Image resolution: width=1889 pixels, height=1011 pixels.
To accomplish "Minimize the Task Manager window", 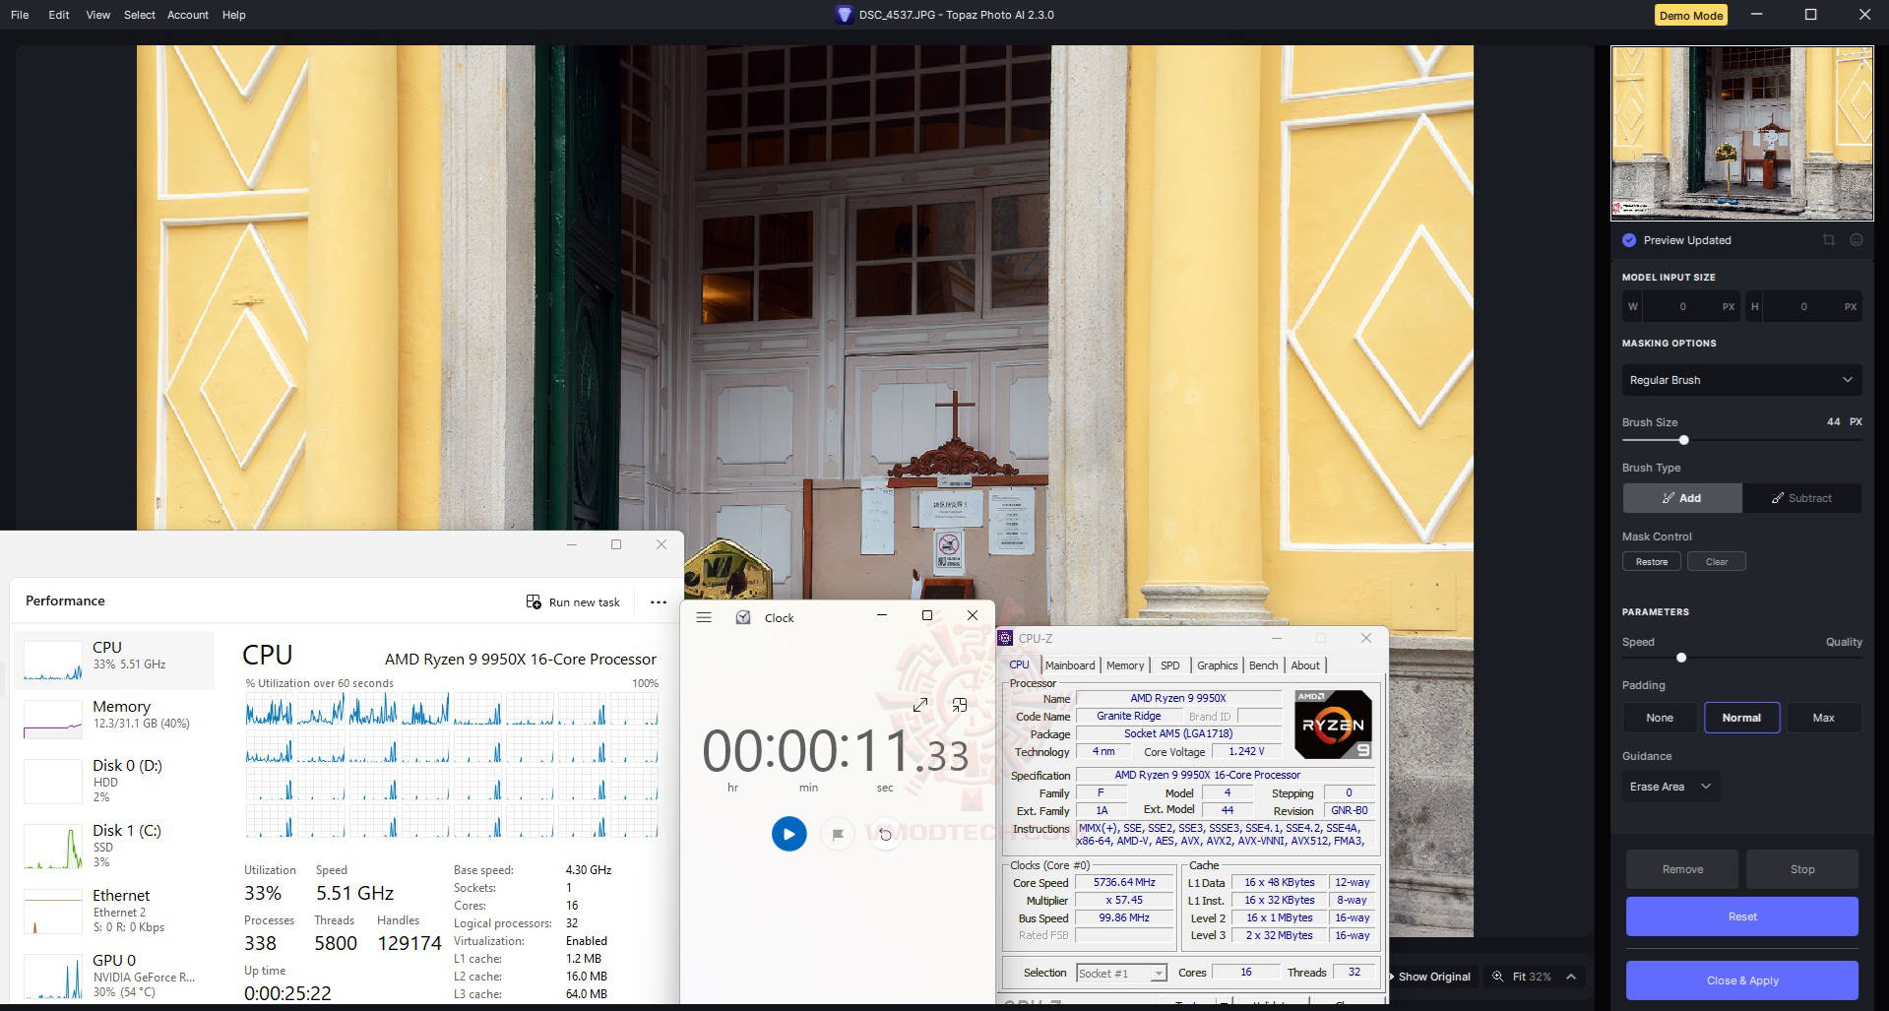I will tap(572, 544).
